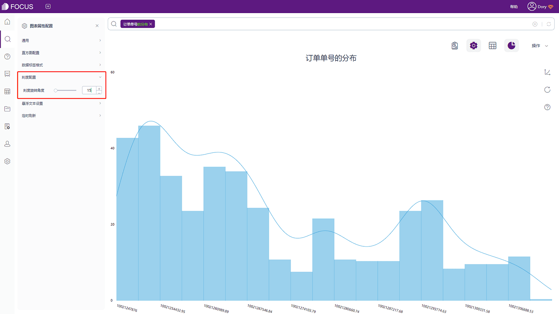The width and height of the screenshot is (559, 314).
Task: Collapse the 刻度配置 section
Action: coord(61,77)
